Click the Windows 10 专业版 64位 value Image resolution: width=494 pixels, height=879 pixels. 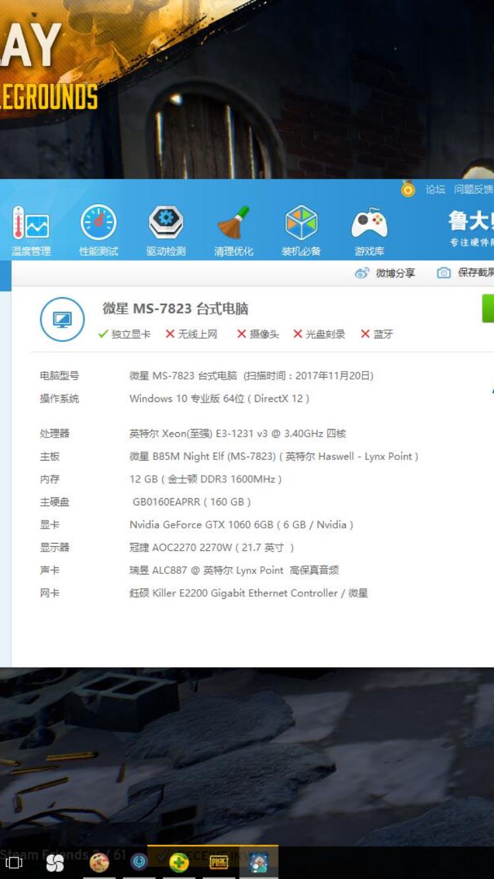(x=219, y=399)
